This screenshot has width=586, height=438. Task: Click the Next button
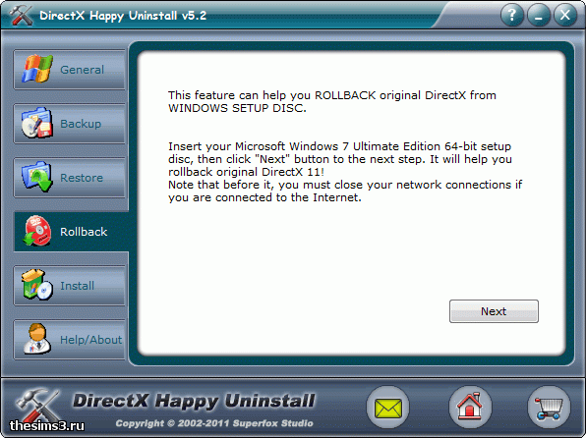tap(494, 311)
